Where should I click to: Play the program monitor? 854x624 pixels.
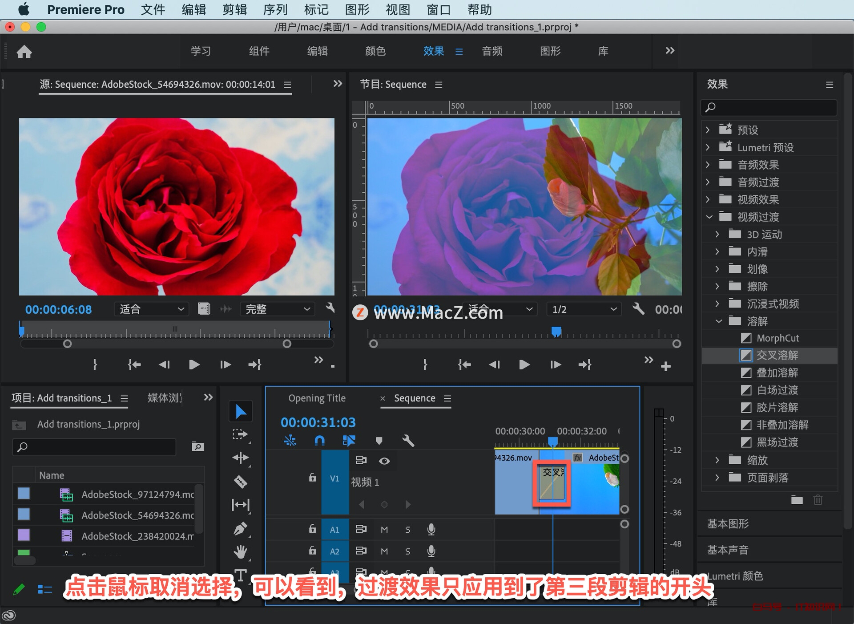click(524, 365)
